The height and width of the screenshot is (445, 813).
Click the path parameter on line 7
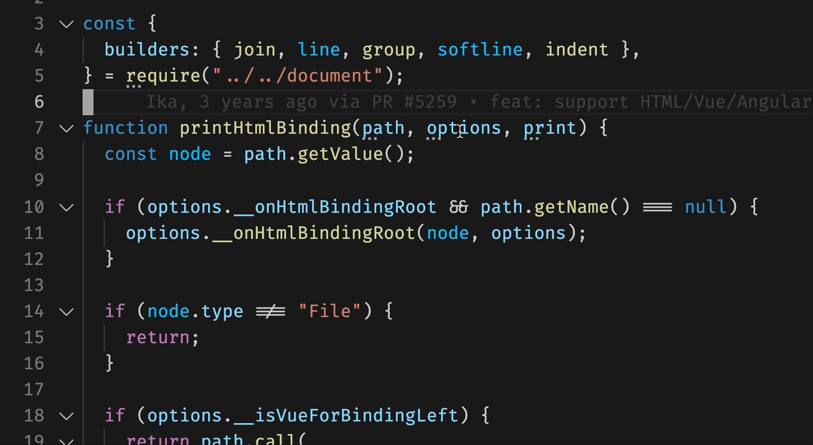(383, 128)
